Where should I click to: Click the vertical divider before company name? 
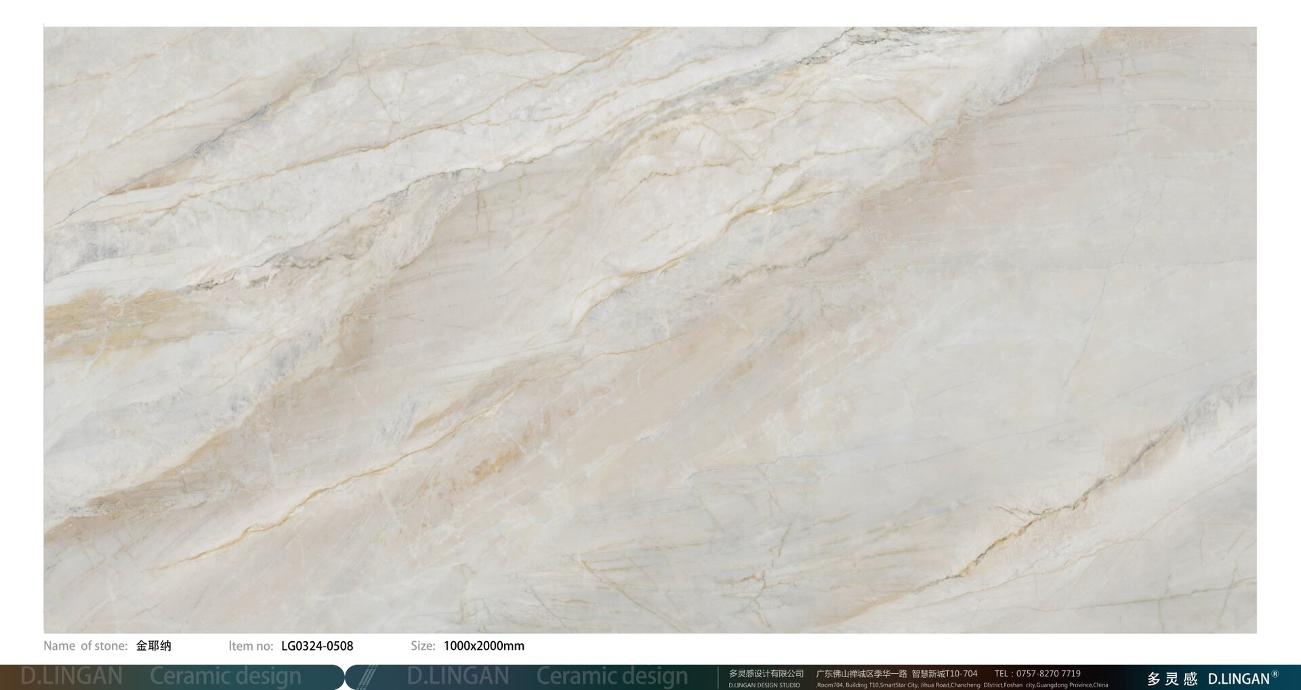coord(718,677)
